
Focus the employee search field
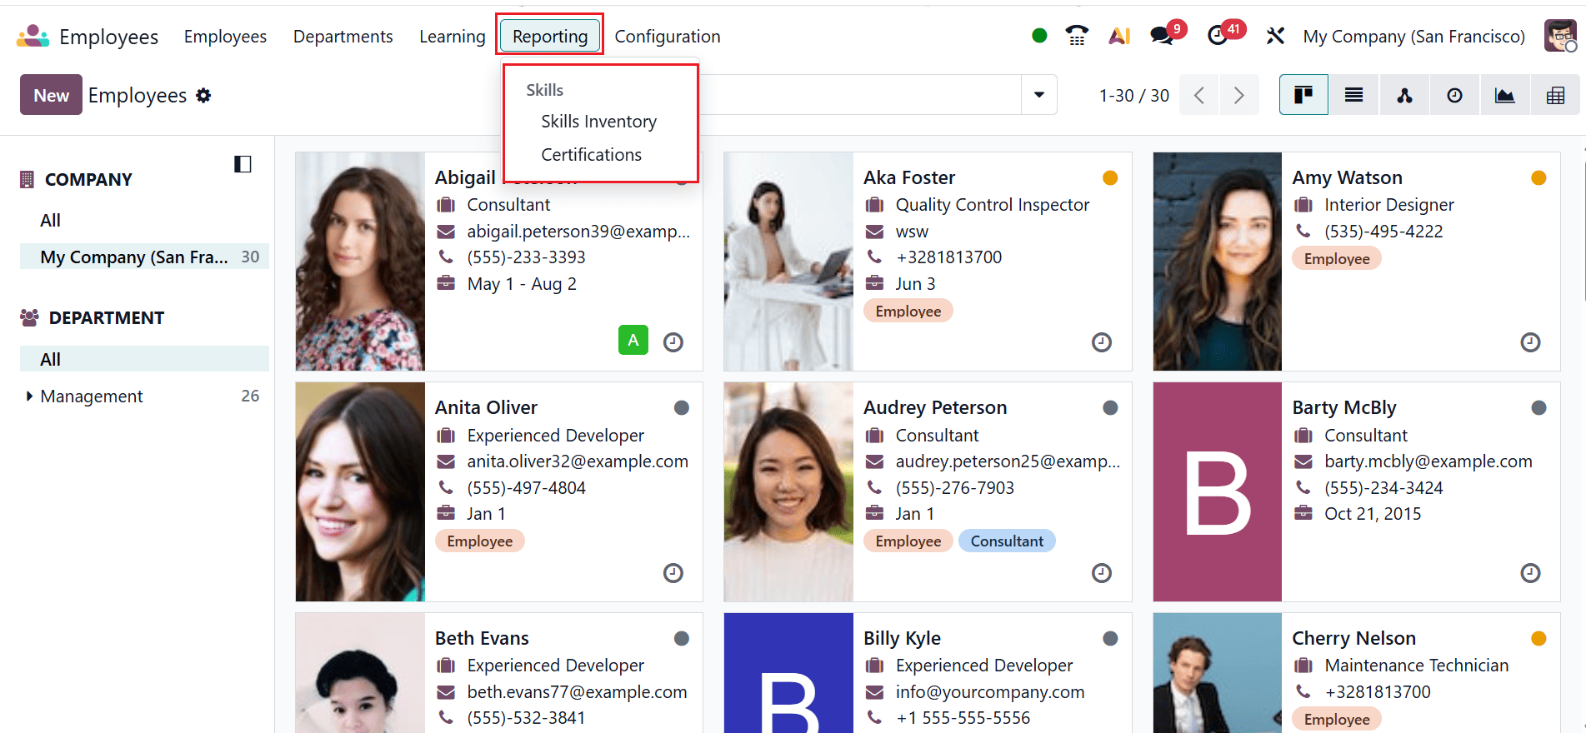point(858,95)
